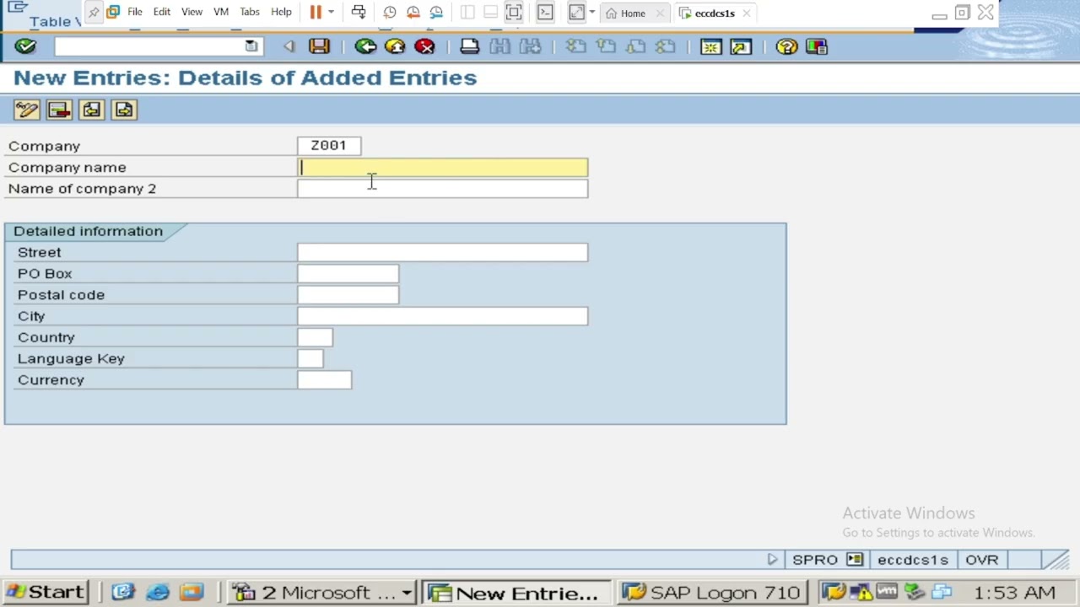Click the Windows Start button
The image size is (1080, 607).
[x=46, y=593]
